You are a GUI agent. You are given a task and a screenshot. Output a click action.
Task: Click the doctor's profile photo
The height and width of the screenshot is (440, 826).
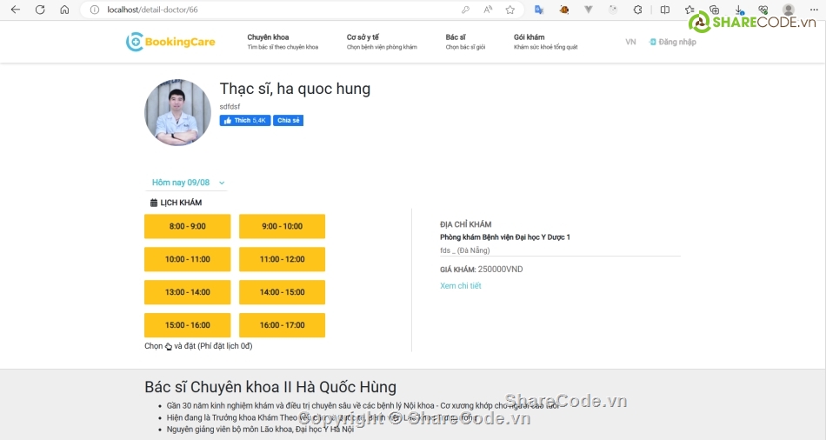(x=177, y=112)
